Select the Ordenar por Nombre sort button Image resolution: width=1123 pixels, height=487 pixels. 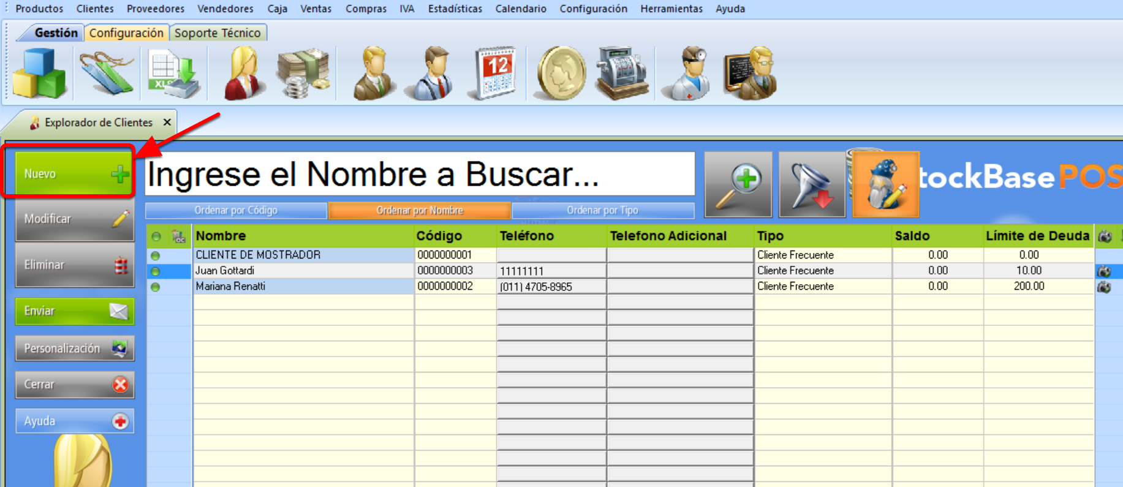420,211
